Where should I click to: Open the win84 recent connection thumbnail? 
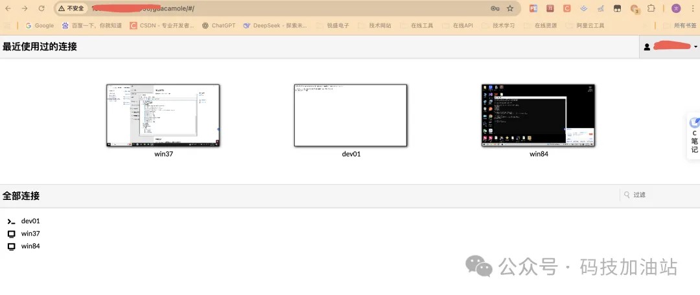(539, 115)
